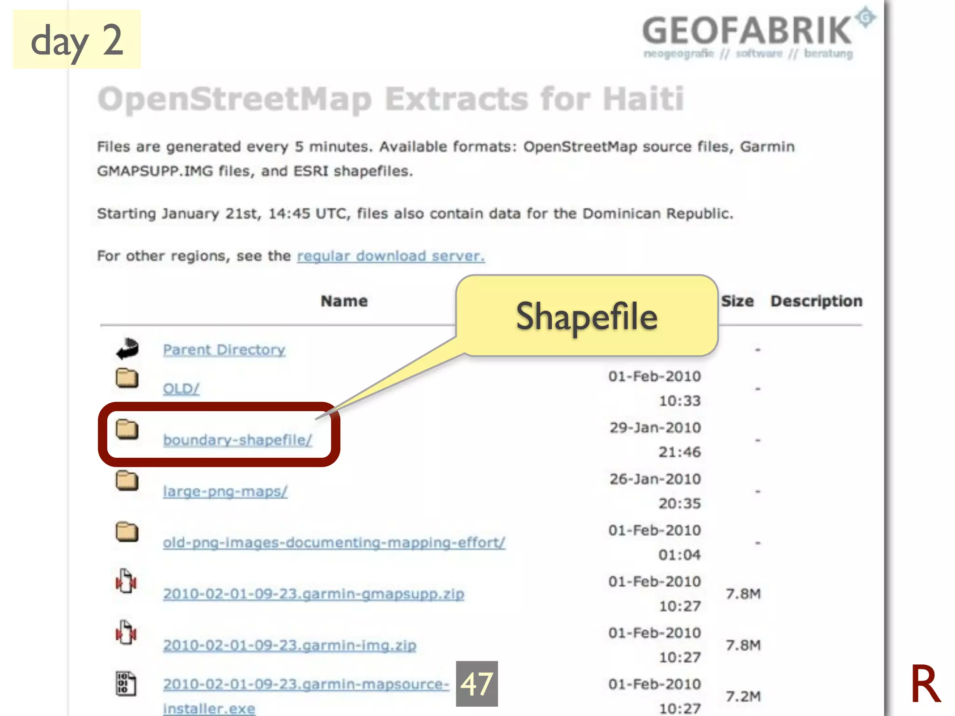955x716 pixels.
Task: Click the 7.8M size of garmin-gmapsupp.zip
Action: click(743, 594)
